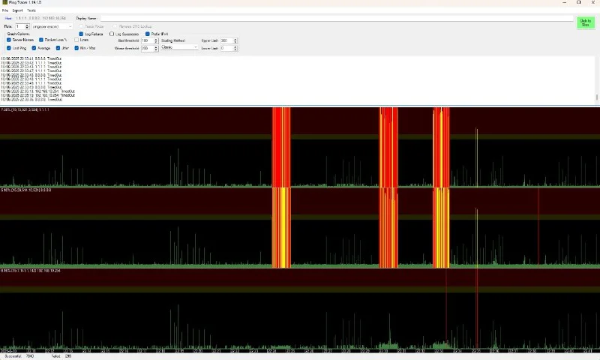Open the File menu
The width and height of the screenshot is (600, 360).
(x=4, y=10)
